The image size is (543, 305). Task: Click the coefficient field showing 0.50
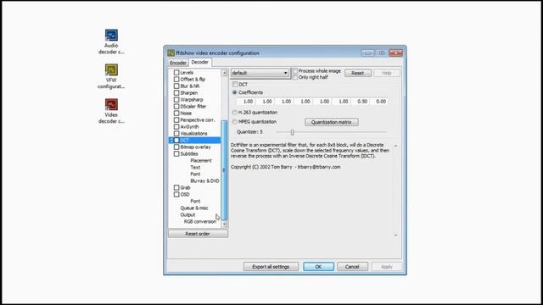tap(361, 102)
